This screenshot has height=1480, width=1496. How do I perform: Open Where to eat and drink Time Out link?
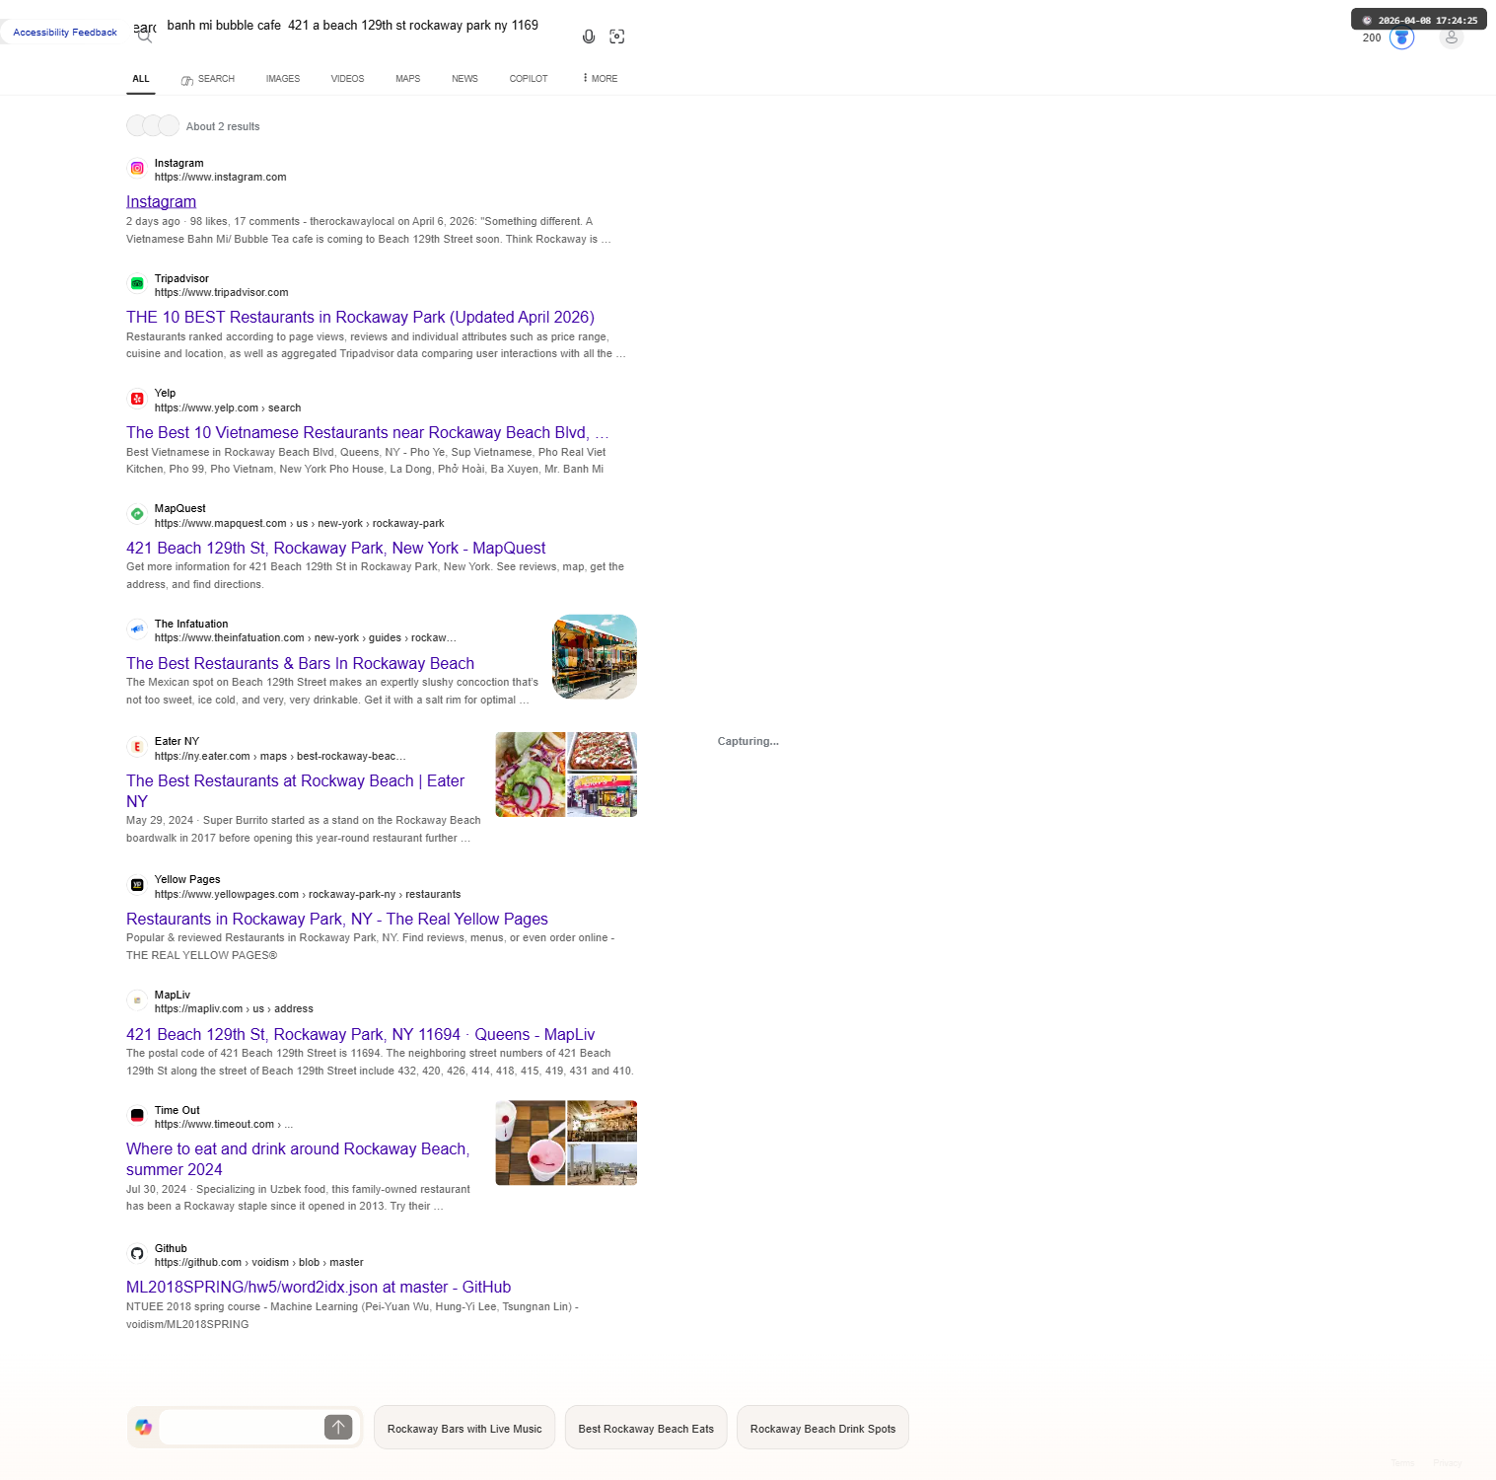tap(298, 1159)
